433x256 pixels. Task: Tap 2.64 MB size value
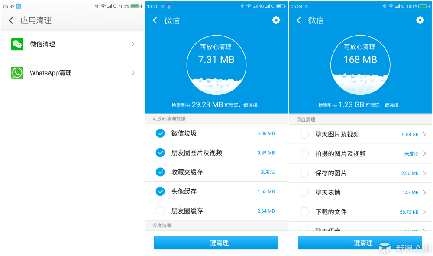[x=266, y=211]
